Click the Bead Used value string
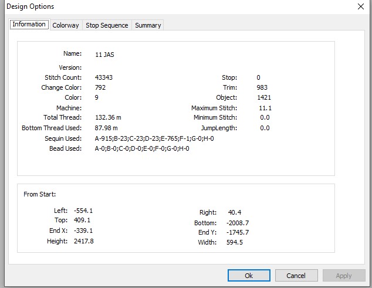372x288 pixels. [142, 148]
